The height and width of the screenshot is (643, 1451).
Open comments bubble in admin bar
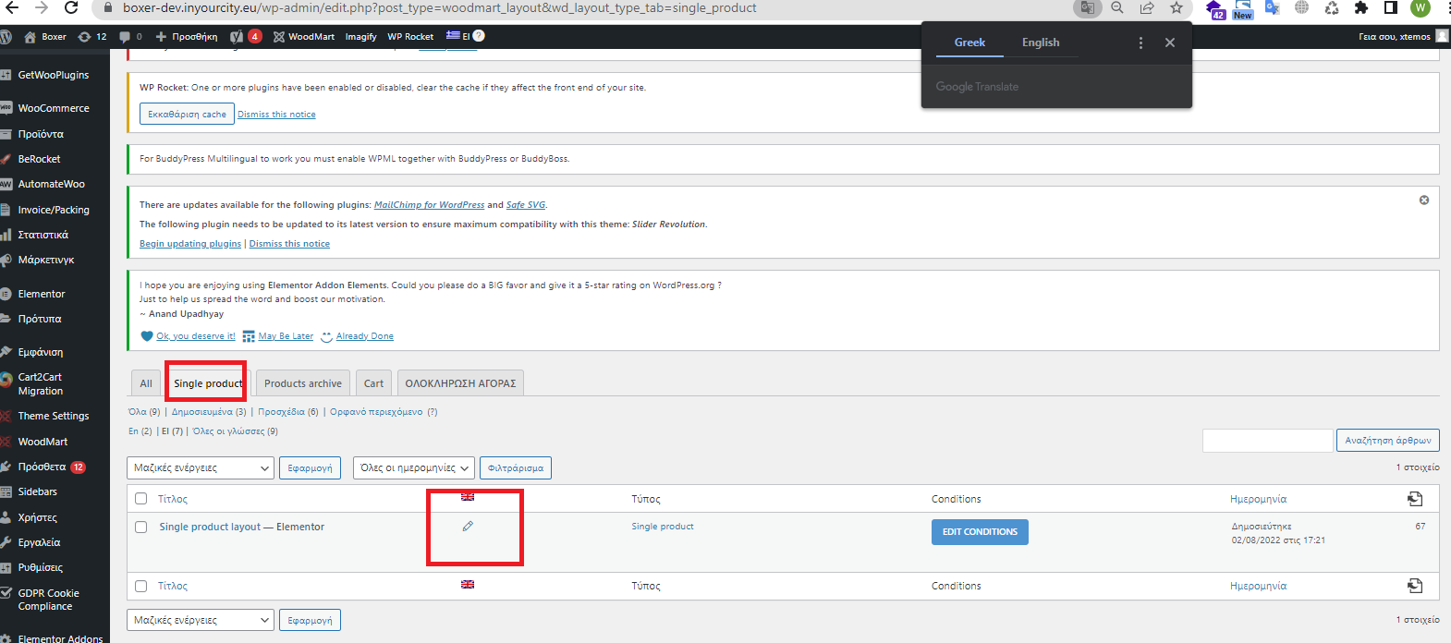tap(130, 37)
